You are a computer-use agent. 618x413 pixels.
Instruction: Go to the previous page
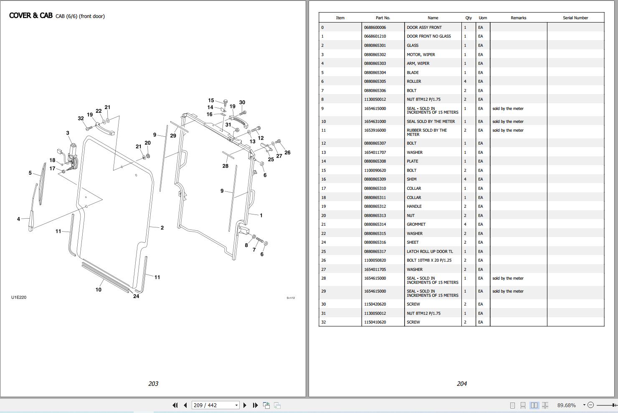pos(185,405)
